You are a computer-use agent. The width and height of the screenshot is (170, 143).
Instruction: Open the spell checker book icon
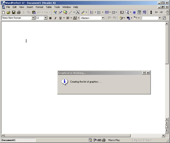click(122, 12)
